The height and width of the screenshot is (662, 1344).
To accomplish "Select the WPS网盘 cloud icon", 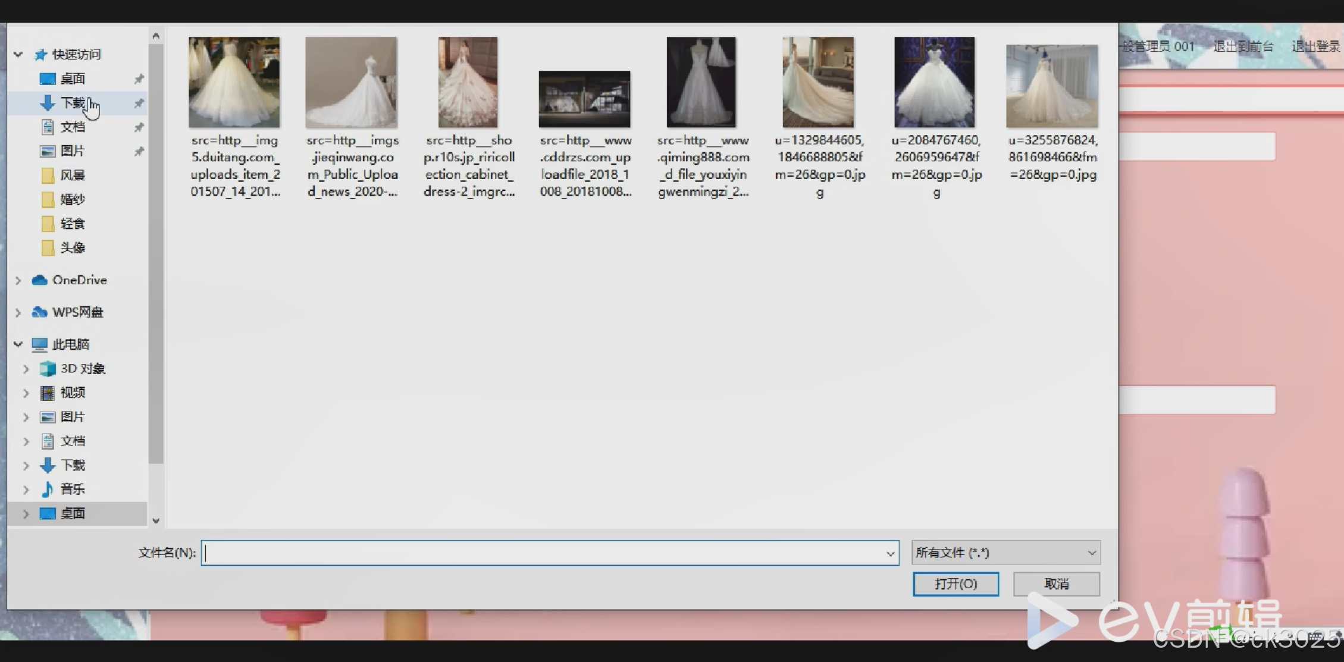I will click(40, 312).
